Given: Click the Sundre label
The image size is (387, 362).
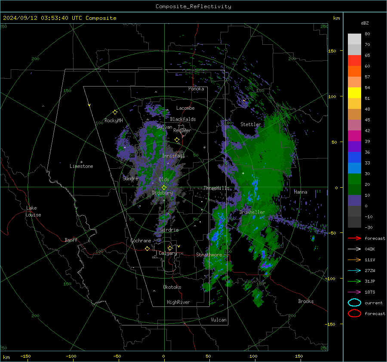Looking at the screenshot, I should 131,178.
